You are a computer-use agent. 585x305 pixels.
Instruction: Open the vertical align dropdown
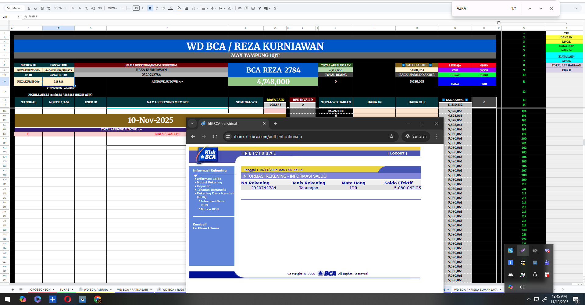pyautogui.click(x=213, y=8)
